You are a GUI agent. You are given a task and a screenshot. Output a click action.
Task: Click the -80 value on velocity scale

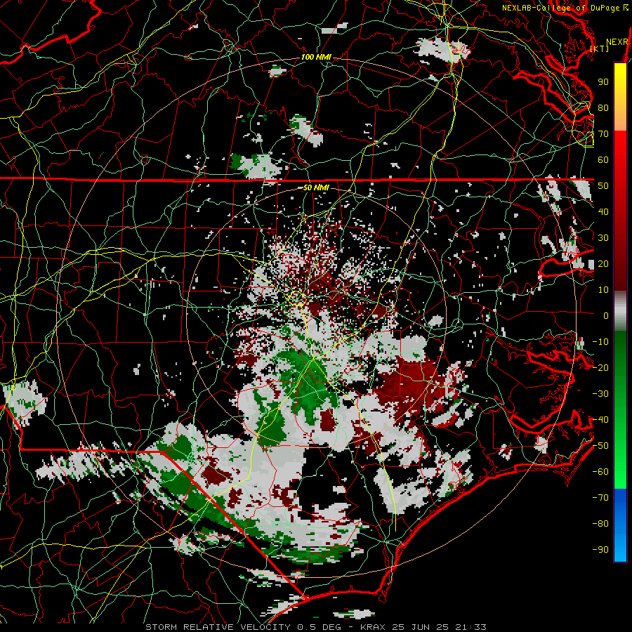(x=600, y=524)
